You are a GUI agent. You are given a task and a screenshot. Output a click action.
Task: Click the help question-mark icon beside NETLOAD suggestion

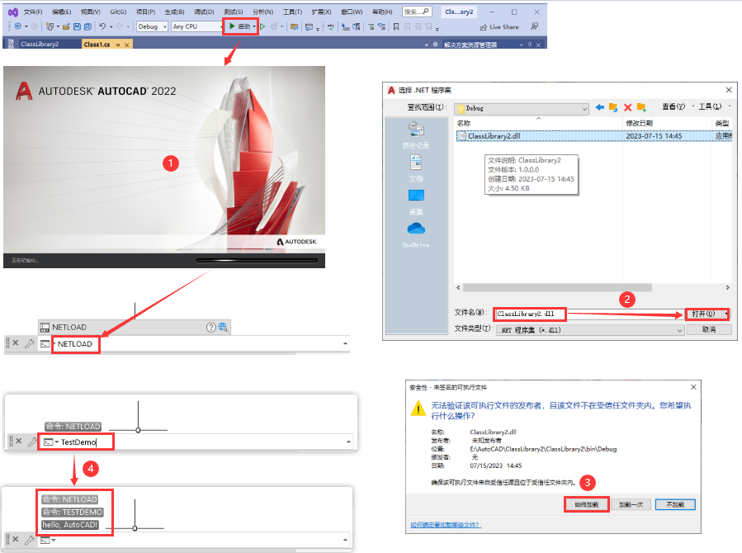pyautogui.click(x=211, y=328)
